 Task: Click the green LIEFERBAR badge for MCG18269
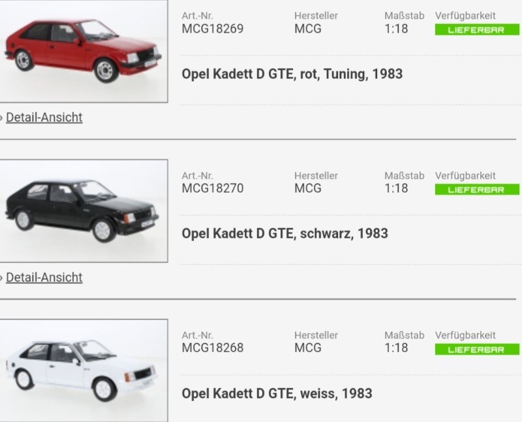477,29
